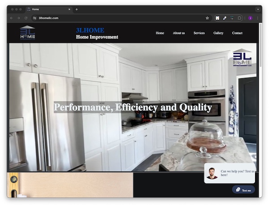Image resolution: width=269 pixels, height=206 pixels.
Task: Click the address bar showing 3lhomellc.com
Action: pos(117,18)
